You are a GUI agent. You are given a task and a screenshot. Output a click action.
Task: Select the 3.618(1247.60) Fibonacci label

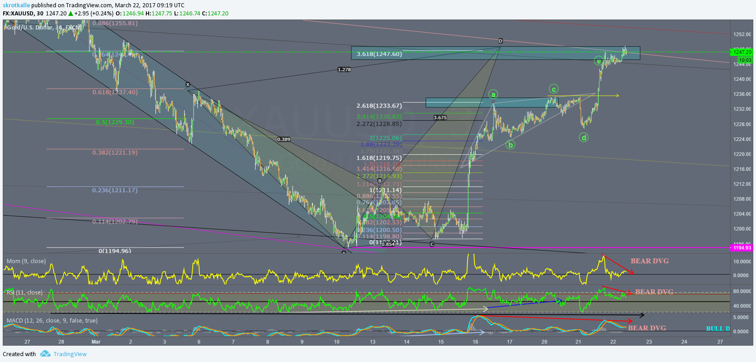(379, 54)
